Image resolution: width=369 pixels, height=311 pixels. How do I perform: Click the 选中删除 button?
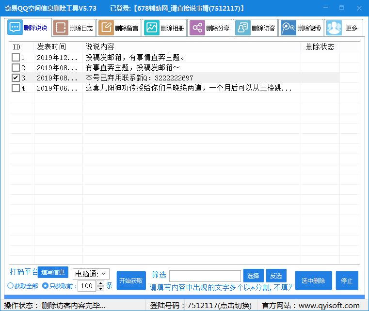click(x=313, y=280)
